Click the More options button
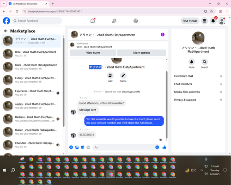The width and height of the screenshot is (231, 185). pyautogui.click(x=141, y=53)
